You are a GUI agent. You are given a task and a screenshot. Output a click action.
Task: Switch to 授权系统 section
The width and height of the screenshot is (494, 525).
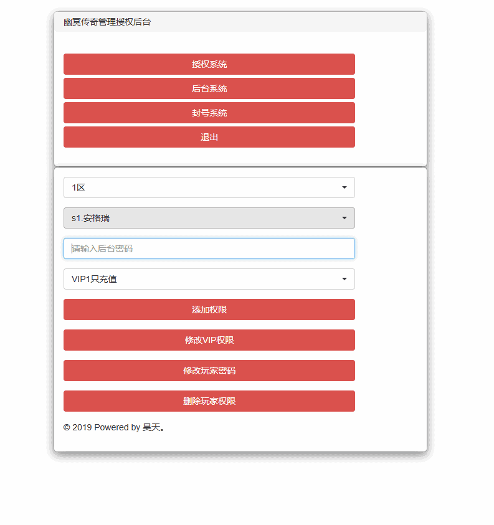click(x=209, y=64)
